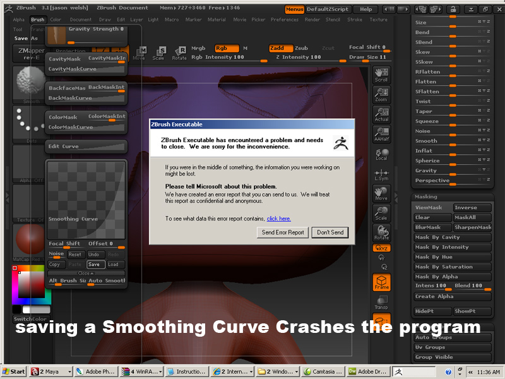The width and height of the screenshot is (505, 379).
Task: Expand the Edit Curve editor
Action: pos(86,147)
